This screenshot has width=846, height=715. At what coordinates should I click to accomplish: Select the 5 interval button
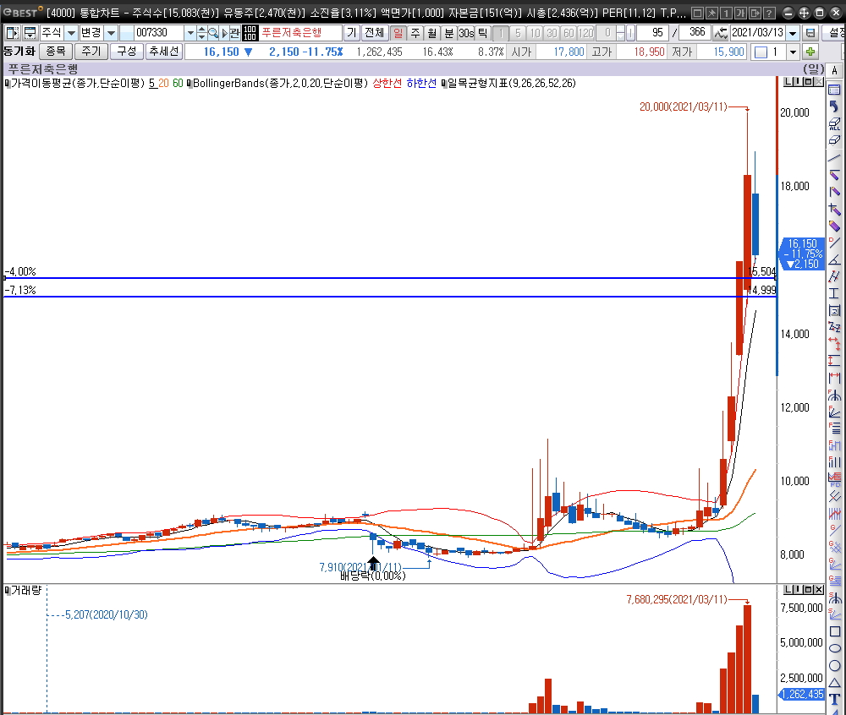point(518,33)
